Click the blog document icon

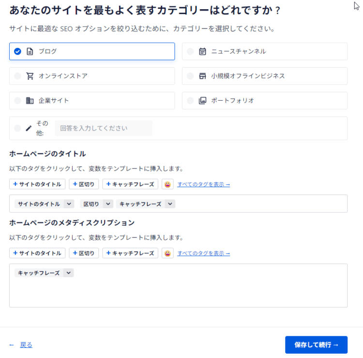click(x=30, y=51)
